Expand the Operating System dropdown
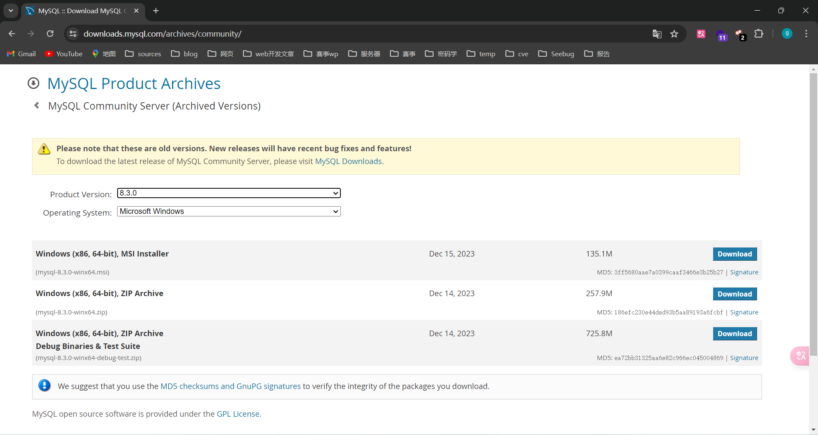 click(229, 211)
